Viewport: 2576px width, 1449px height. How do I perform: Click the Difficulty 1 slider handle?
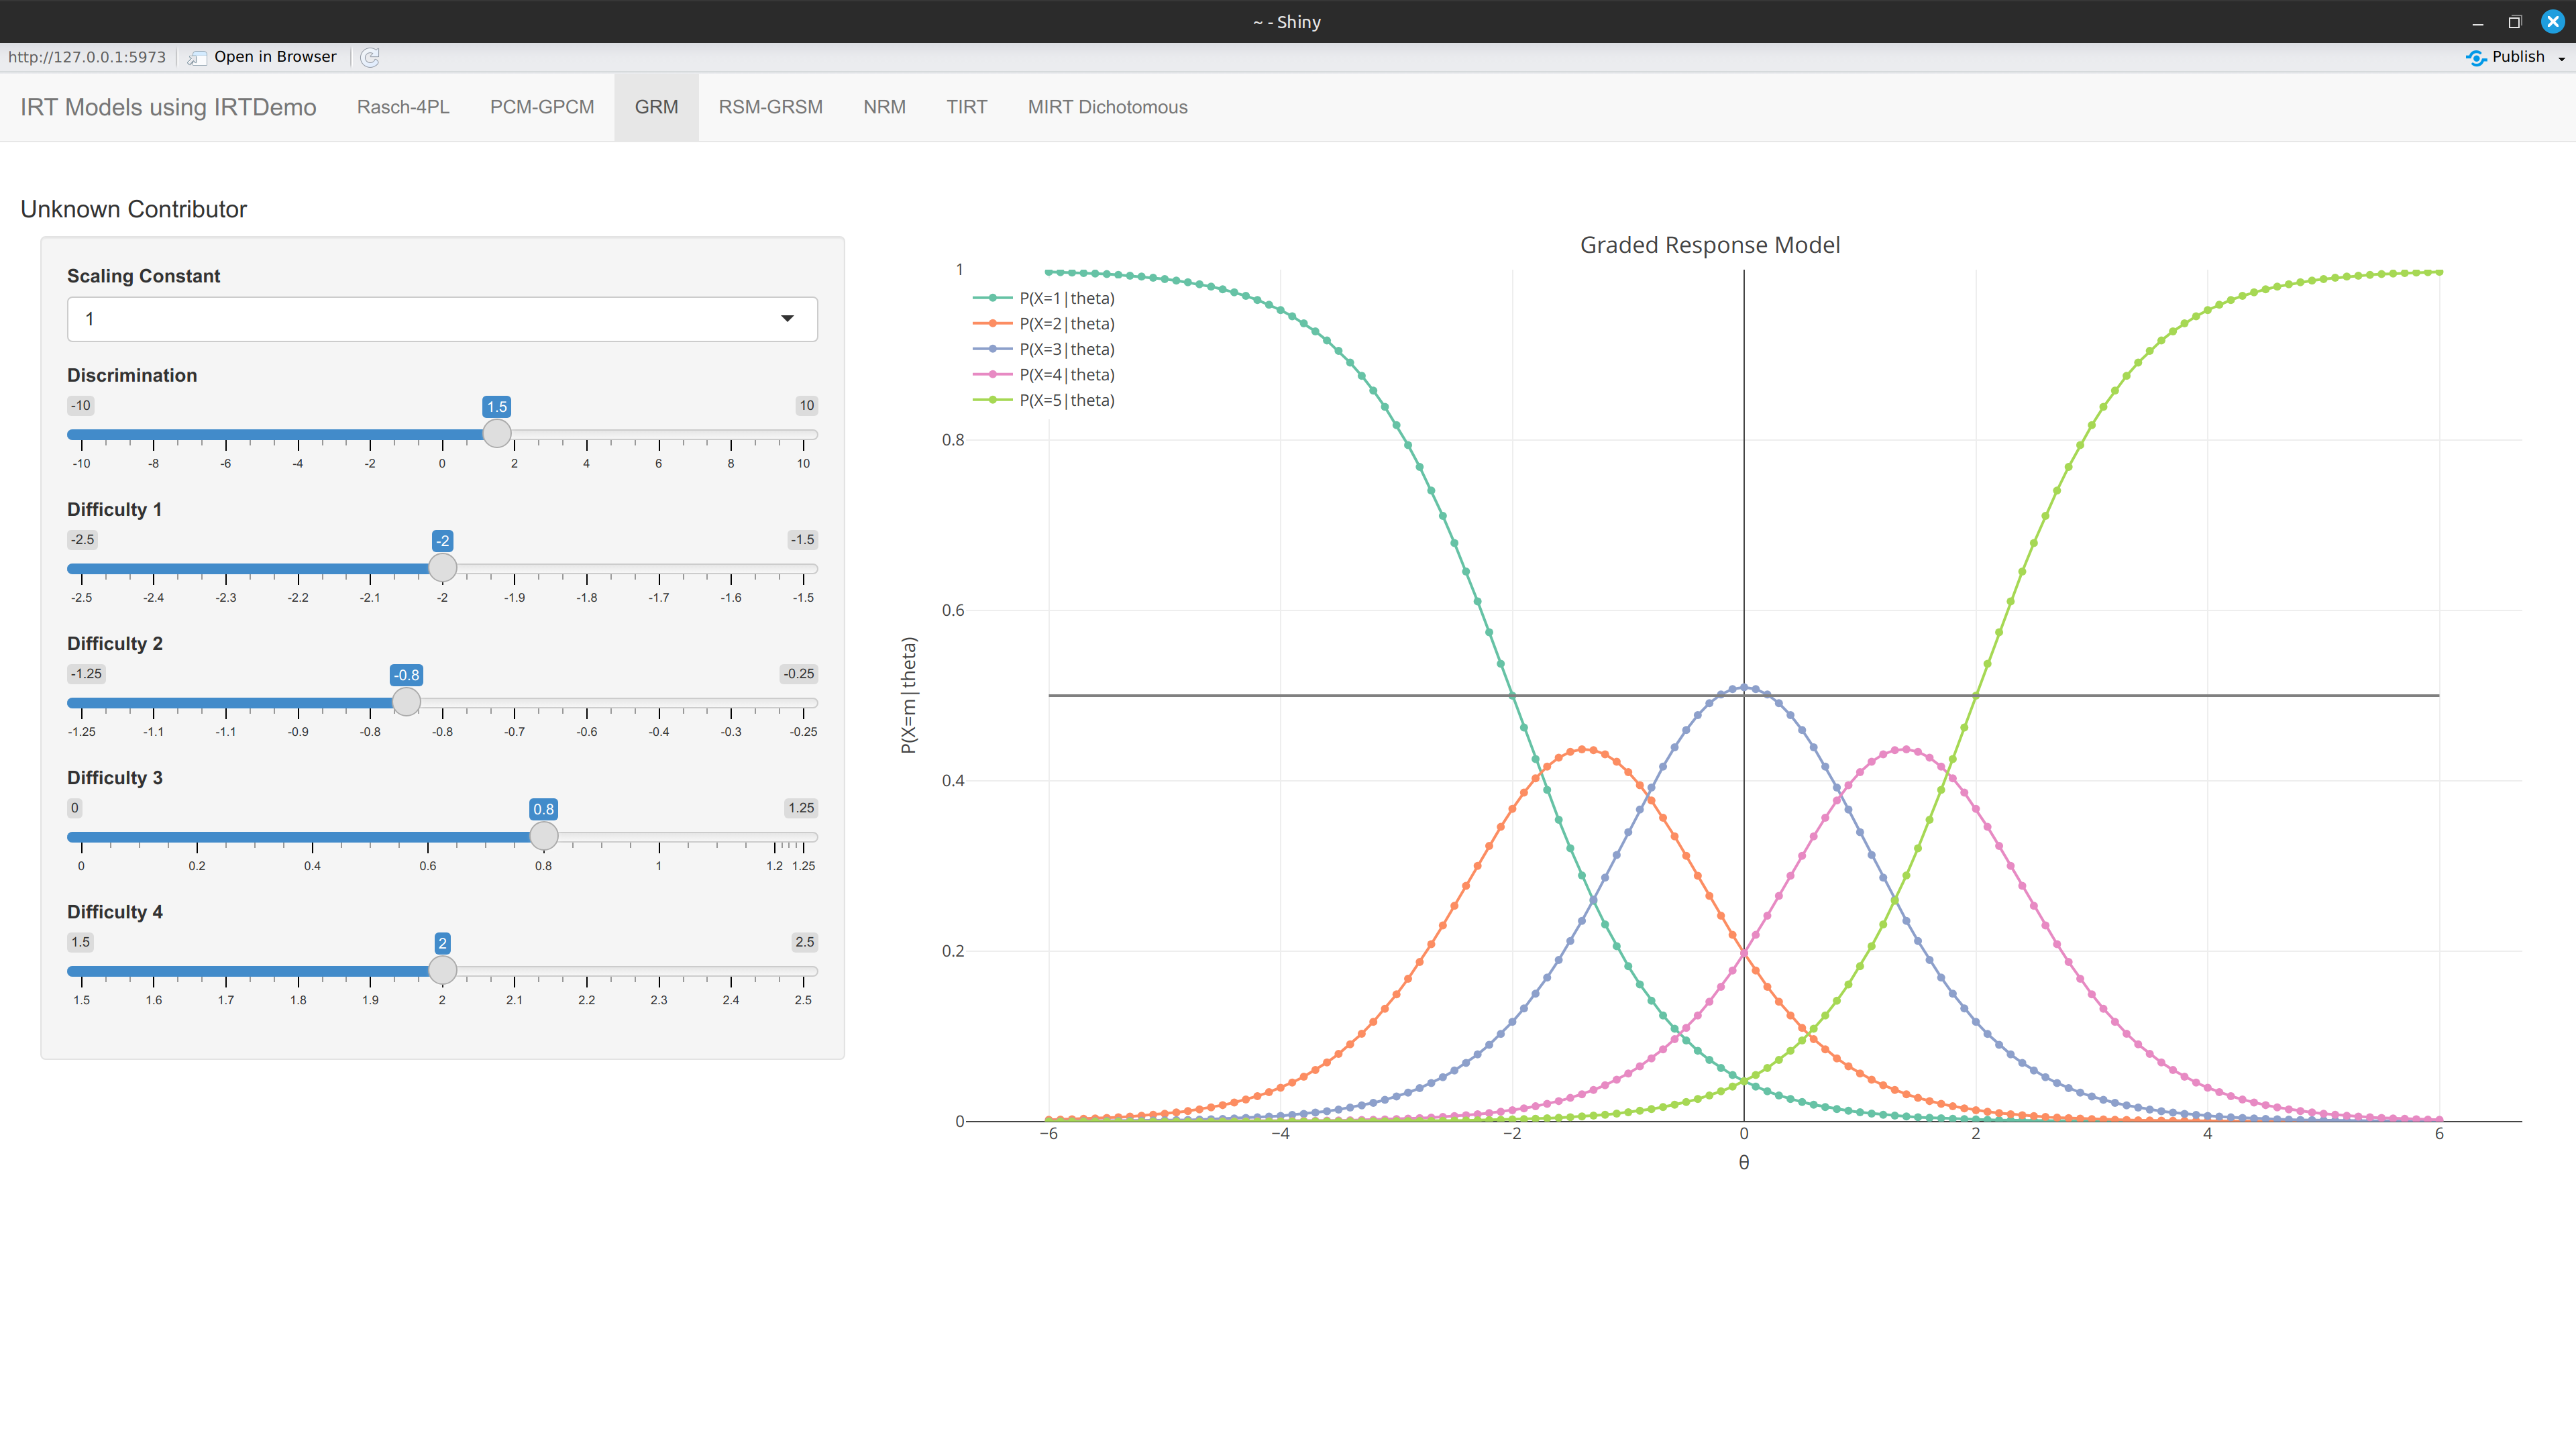[x=442, y=568]
